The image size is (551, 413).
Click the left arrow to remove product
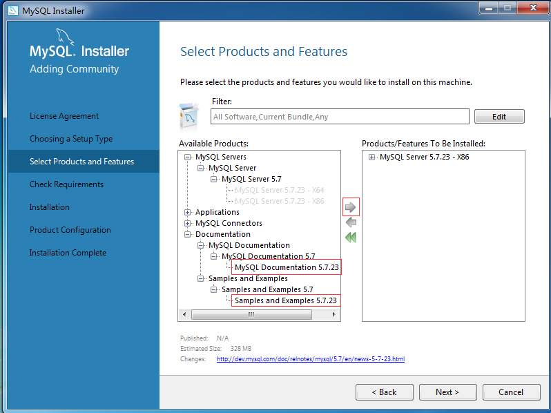pos(351,222)
